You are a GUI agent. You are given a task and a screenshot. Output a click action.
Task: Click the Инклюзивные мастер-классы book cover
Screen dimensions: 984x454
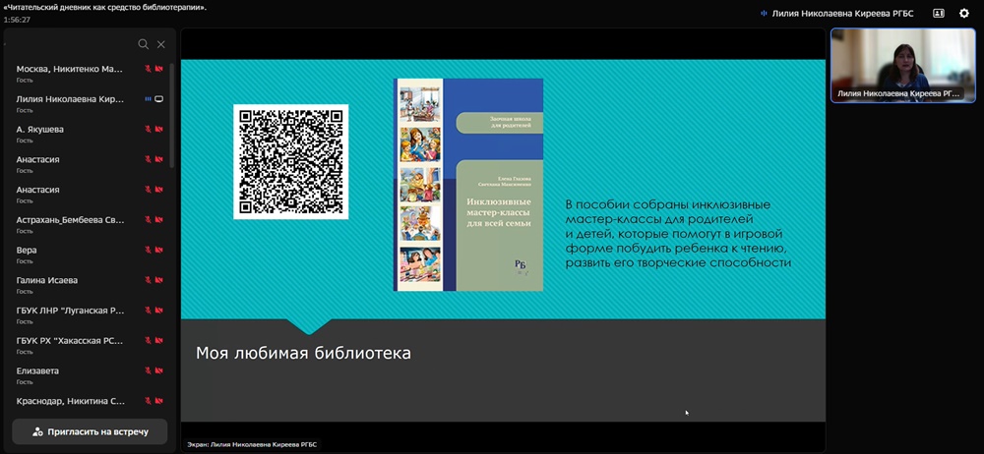pos(468,185)
